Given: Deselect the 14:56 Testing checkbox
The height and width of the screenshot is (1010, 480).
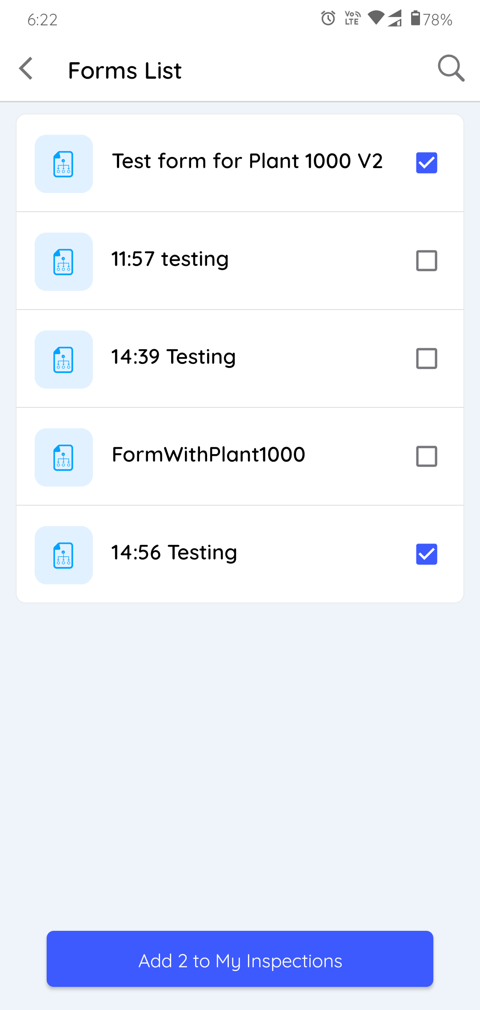Looking at the screenshot, I should (x=426, y=554).
